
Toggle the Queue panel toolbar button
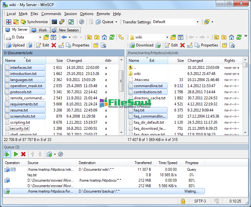click(x=104, y=22)
